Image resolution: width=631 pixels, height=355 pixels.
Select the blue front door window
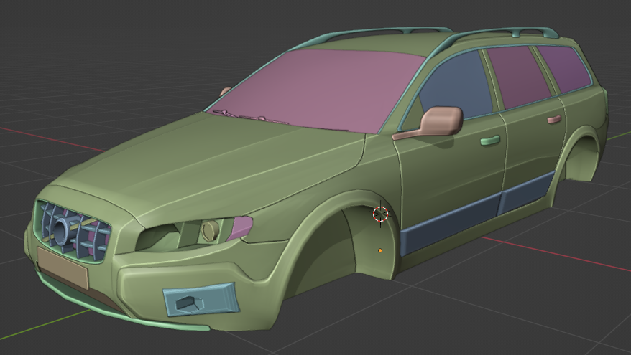[x=459, y=86]
